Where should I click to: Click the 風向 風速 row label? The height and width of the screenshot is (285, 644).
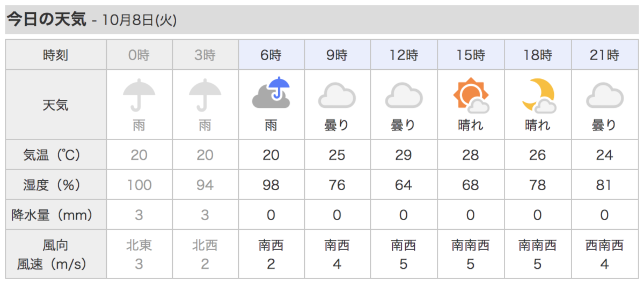coord(56,255)
